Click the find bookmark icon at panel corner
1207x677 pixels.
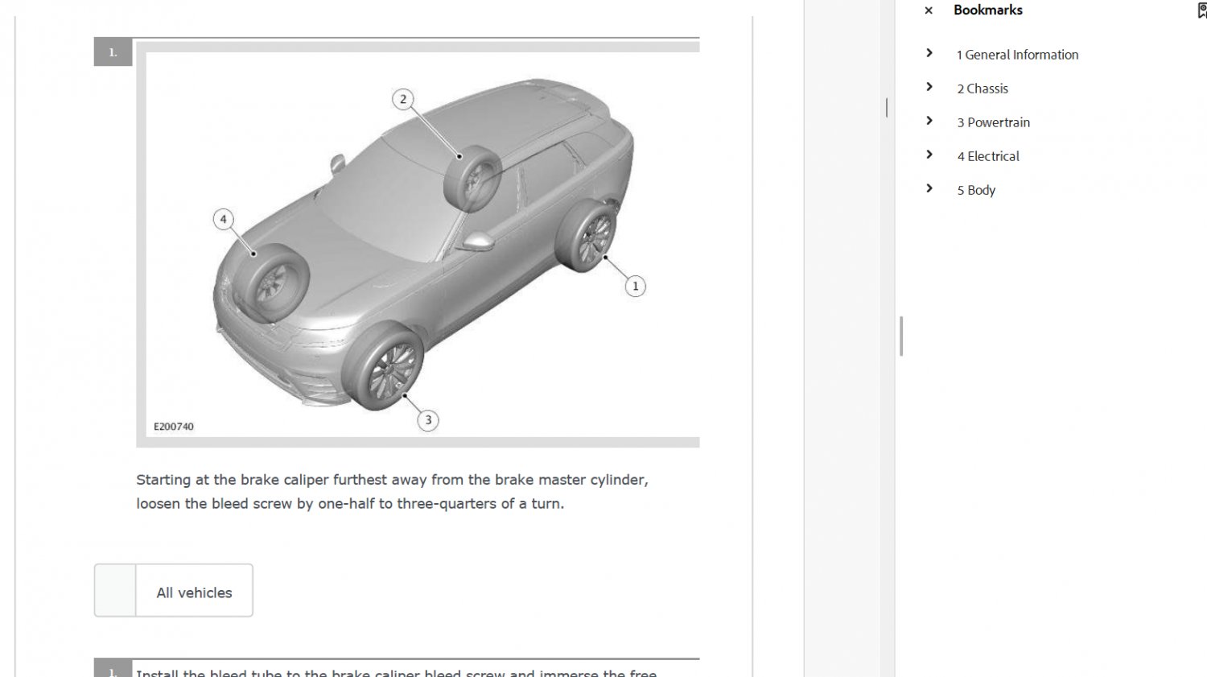pyautogui.click(x=1201, y=10)
